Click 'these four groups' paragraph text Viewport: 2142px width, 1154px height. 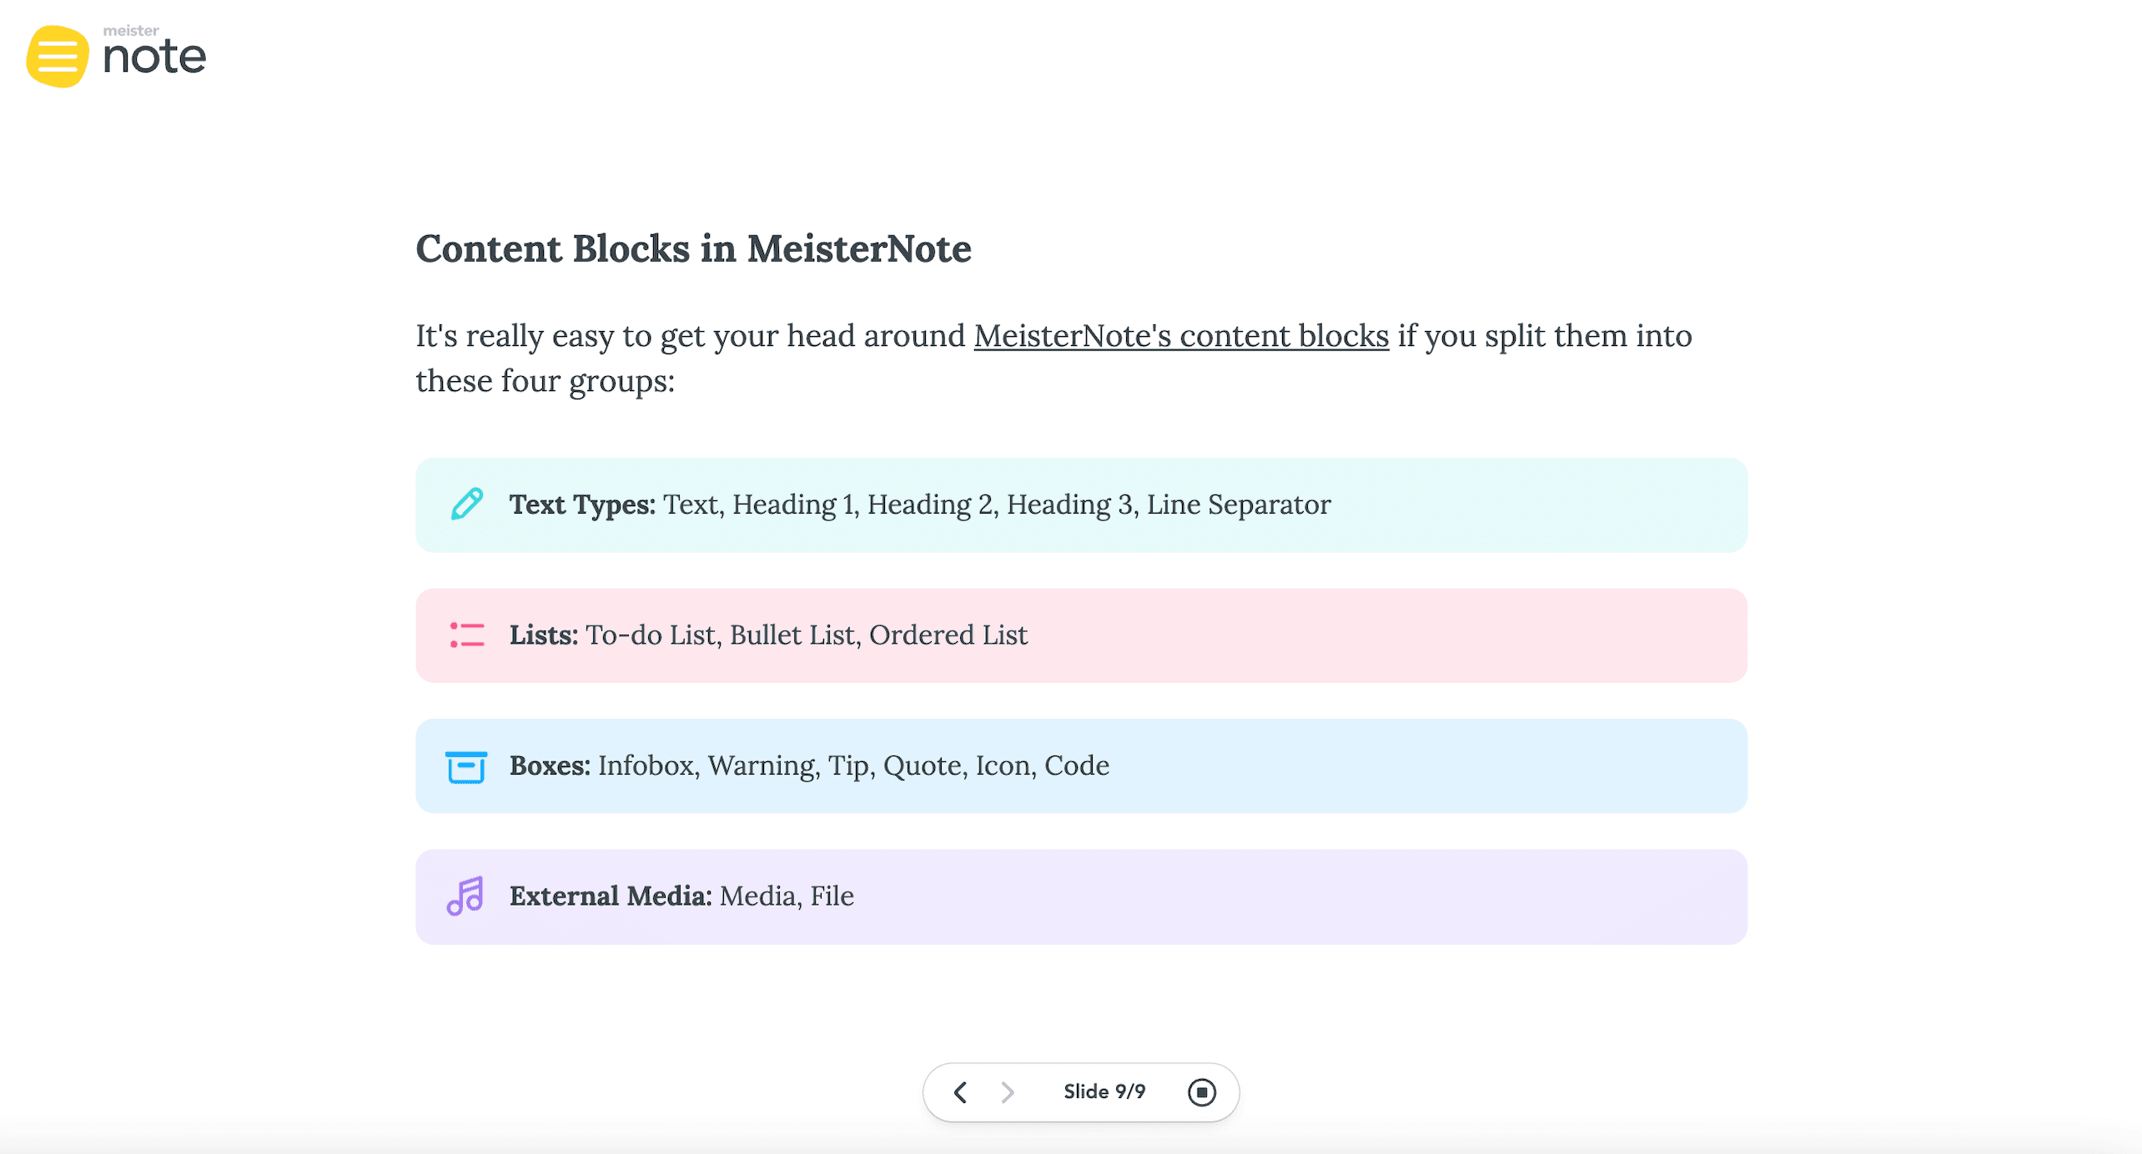(x=544, y=381)
